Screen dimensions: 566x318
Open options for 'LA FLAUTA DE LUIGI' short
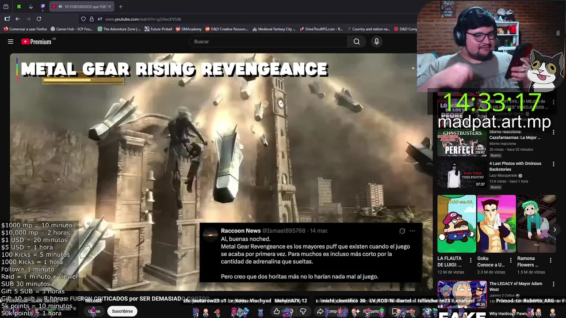coord(470,261)
